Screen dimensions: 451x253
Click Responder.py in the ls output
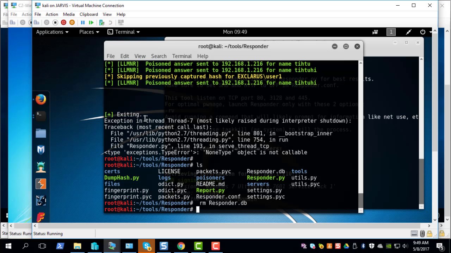point(266,178)
